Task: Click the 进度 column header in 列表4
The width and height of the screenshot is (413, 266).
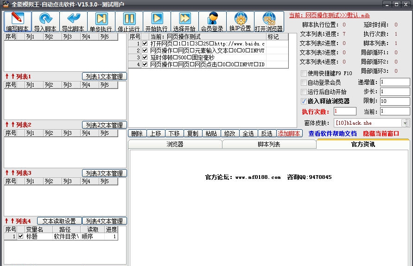Action: (x=111, y=229)
